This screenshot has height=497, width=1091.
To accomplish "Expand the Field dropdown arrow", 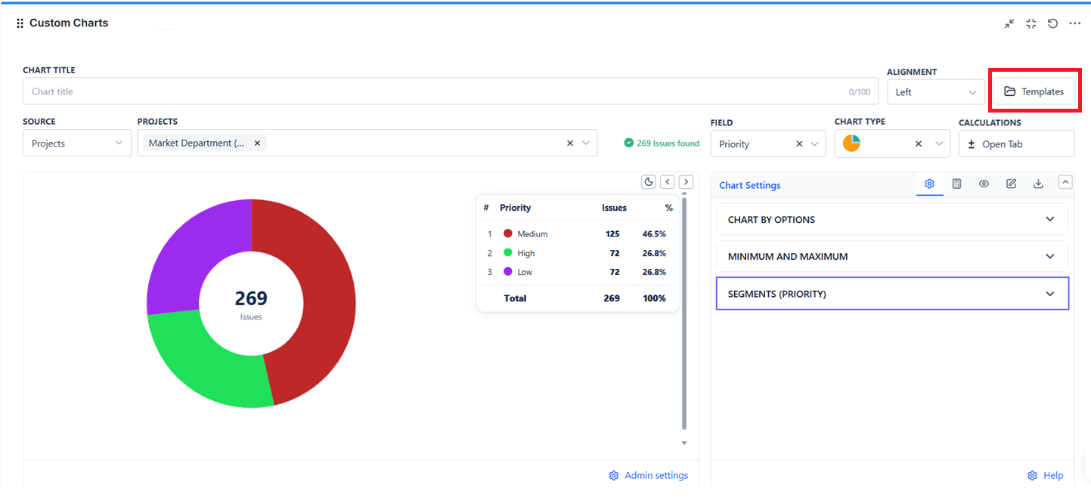I will click(815, 144).
